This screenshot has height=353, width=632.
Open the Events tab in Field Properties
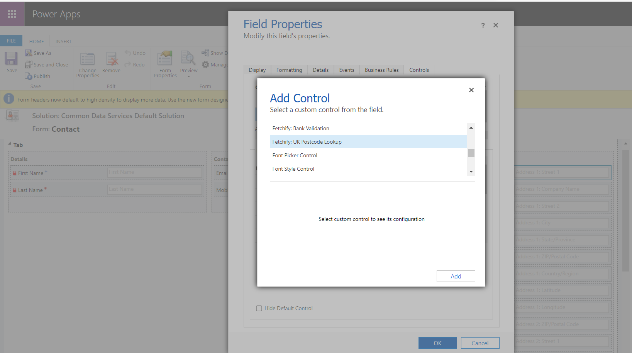[347, 70]
